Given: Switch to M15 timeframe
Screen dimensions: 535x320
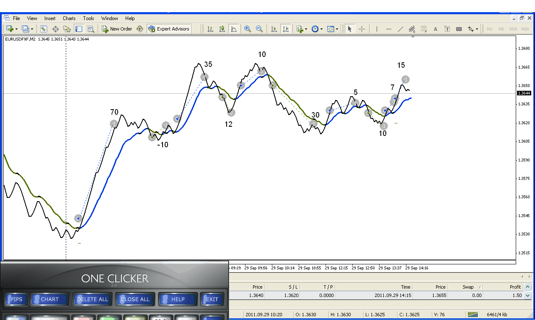Looking at the screenshot, I should coord(513,29).
